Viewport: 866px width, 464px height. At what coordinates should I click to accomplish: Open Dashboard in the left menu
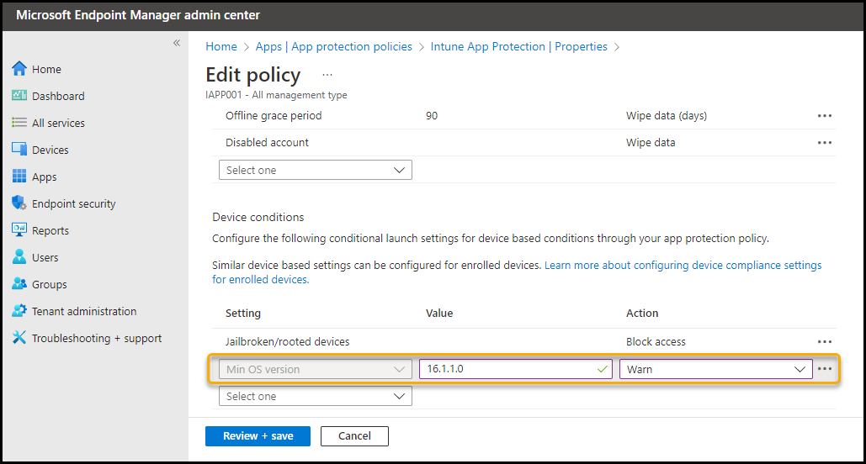58,96
